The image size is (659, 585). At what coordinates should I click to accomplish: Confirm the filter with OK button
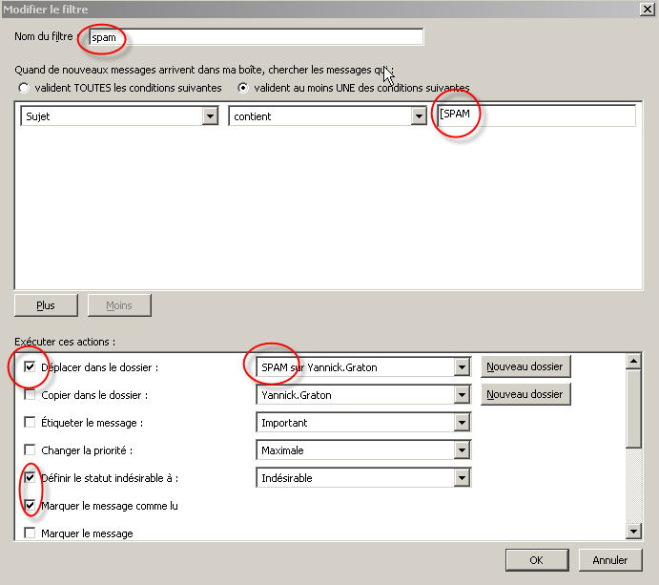tap(536, 560)
